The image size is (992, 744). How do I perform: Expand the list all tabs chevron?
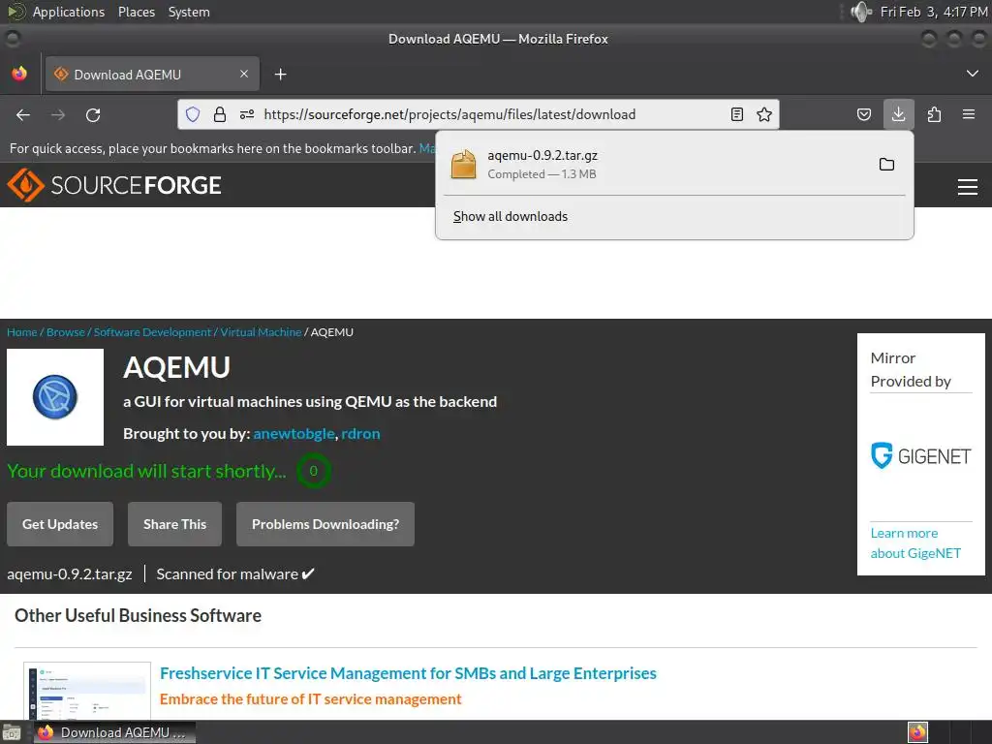pyautogui.click(x=973, y=74)
